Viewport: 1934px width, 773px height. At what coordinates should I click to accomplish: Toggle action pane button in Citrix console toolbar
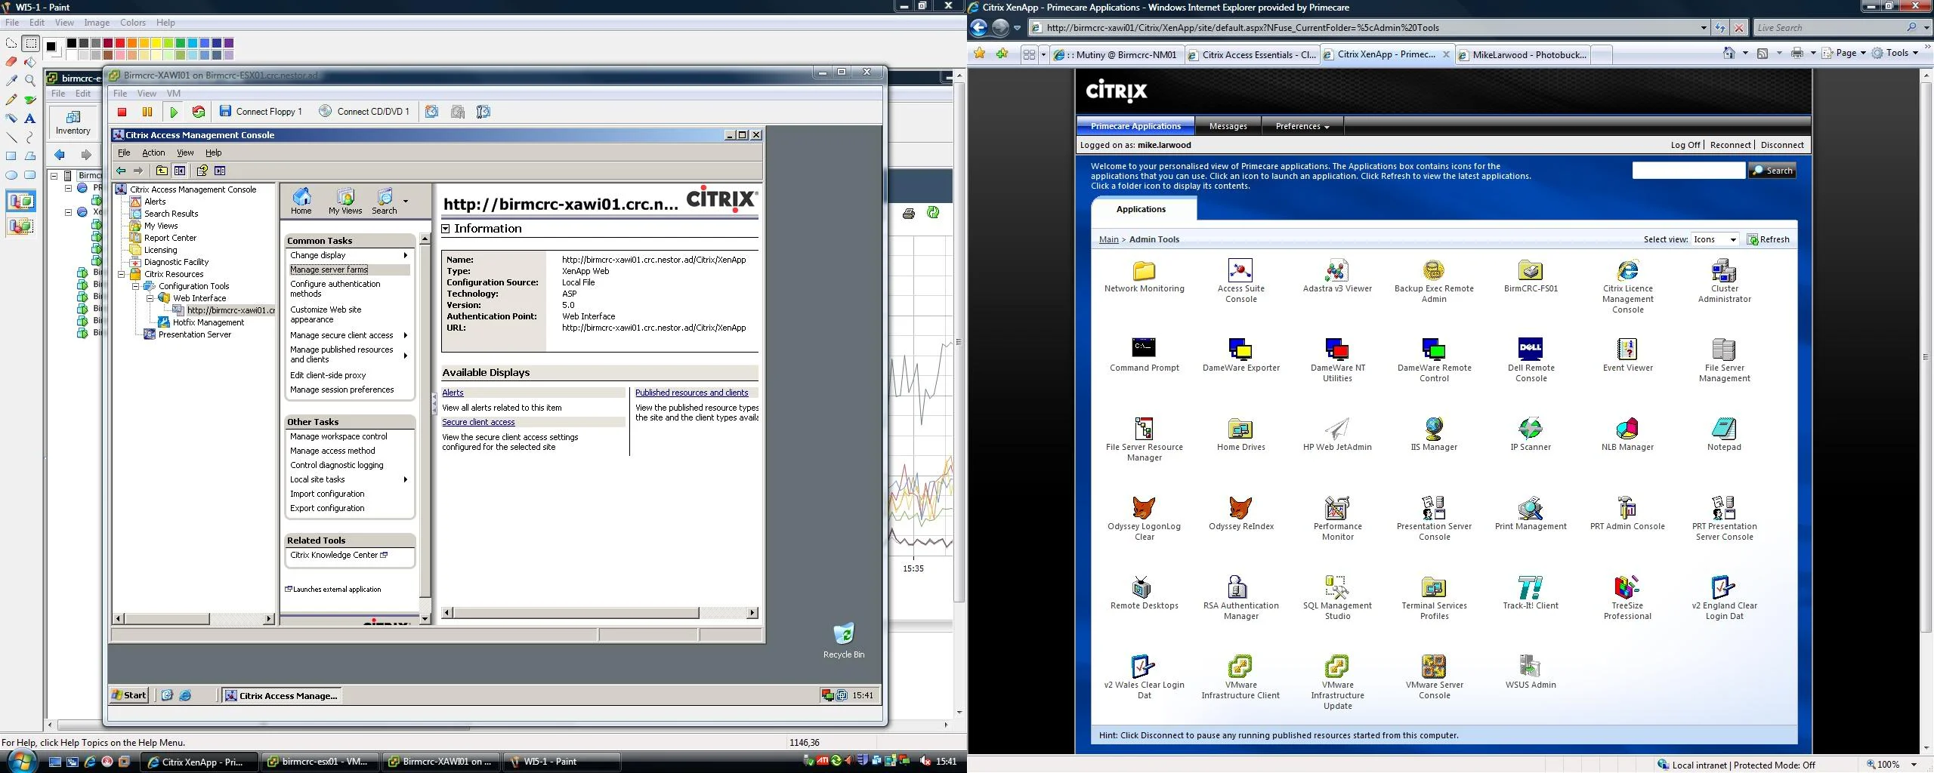click(x=220, y=171)
